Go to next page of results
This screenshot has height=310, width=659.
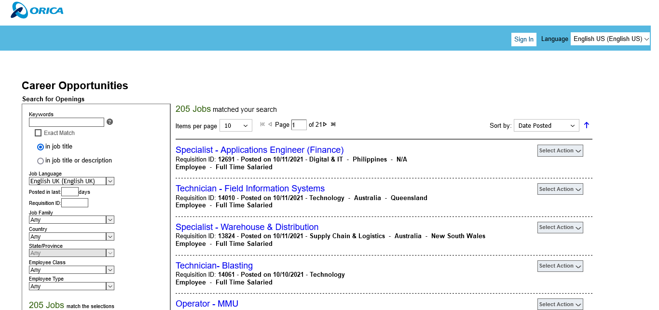pyautogui.click(x=325, y=124)
